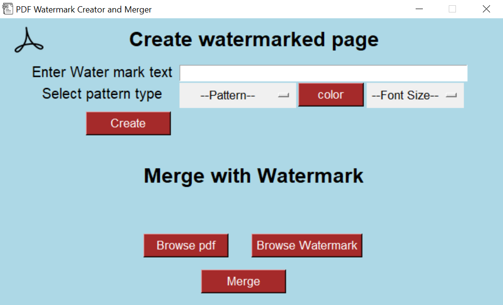
Task: Expand the Font Size dropdown arrow
Action: (x=450, y=95)
